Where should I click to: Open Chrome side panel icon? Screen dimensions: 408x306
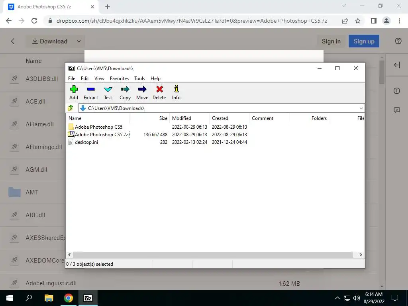tap(374, 21)
